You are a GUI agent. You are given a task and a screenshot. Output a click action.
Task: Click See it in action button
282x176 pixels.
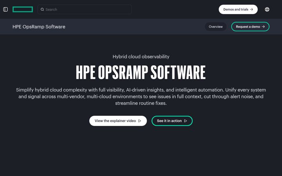point(172,121)
